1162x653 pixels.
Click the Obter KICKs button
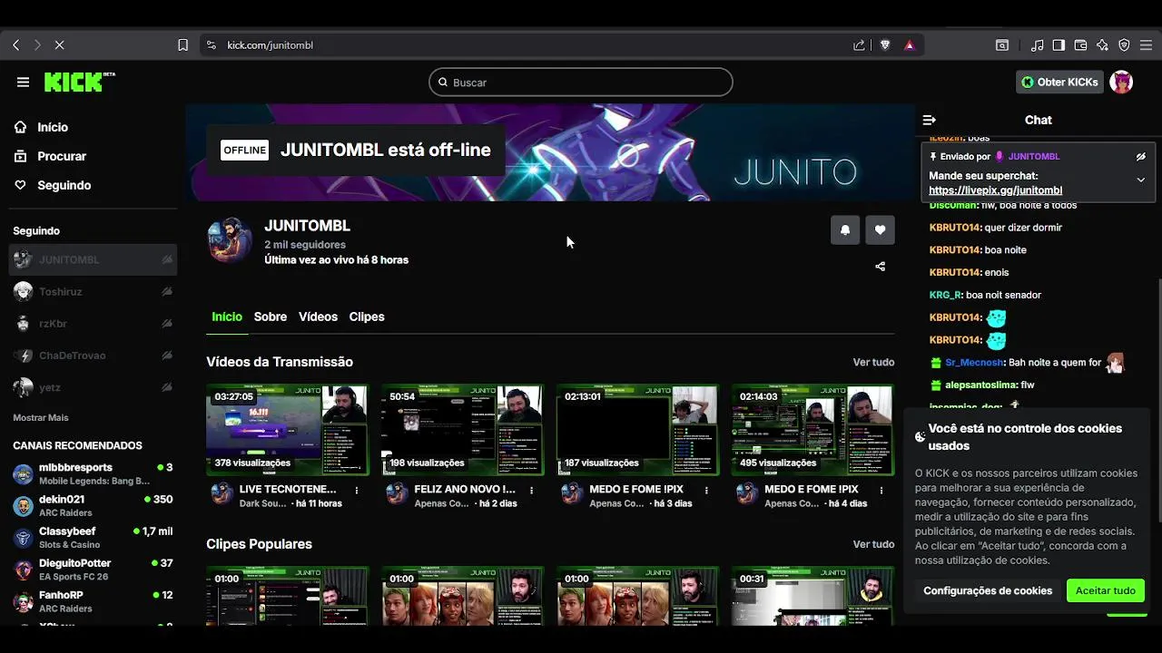click(x=1059, y=82)
